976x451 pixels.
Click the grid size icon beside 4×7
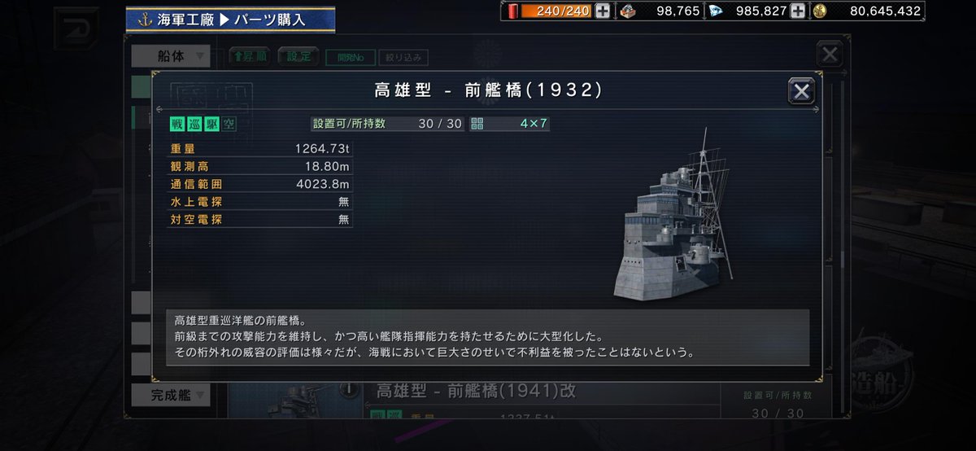[477, 124]
